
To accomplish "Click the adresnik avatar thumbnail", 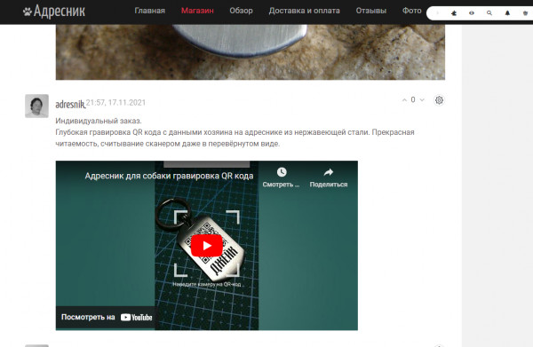I will point(36,106).
